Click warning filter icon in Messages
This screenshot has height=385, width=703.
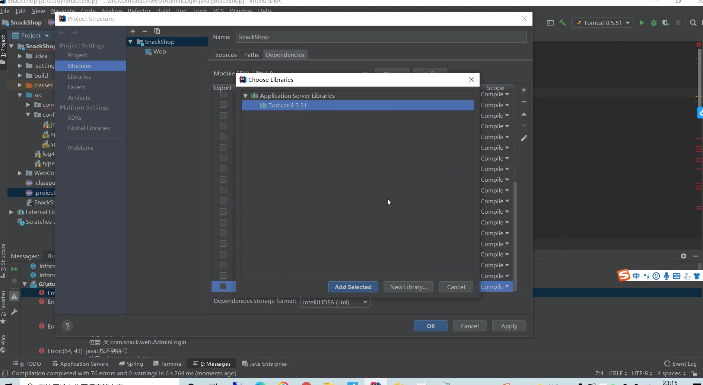pyautogui.click(x=14, y=296)
